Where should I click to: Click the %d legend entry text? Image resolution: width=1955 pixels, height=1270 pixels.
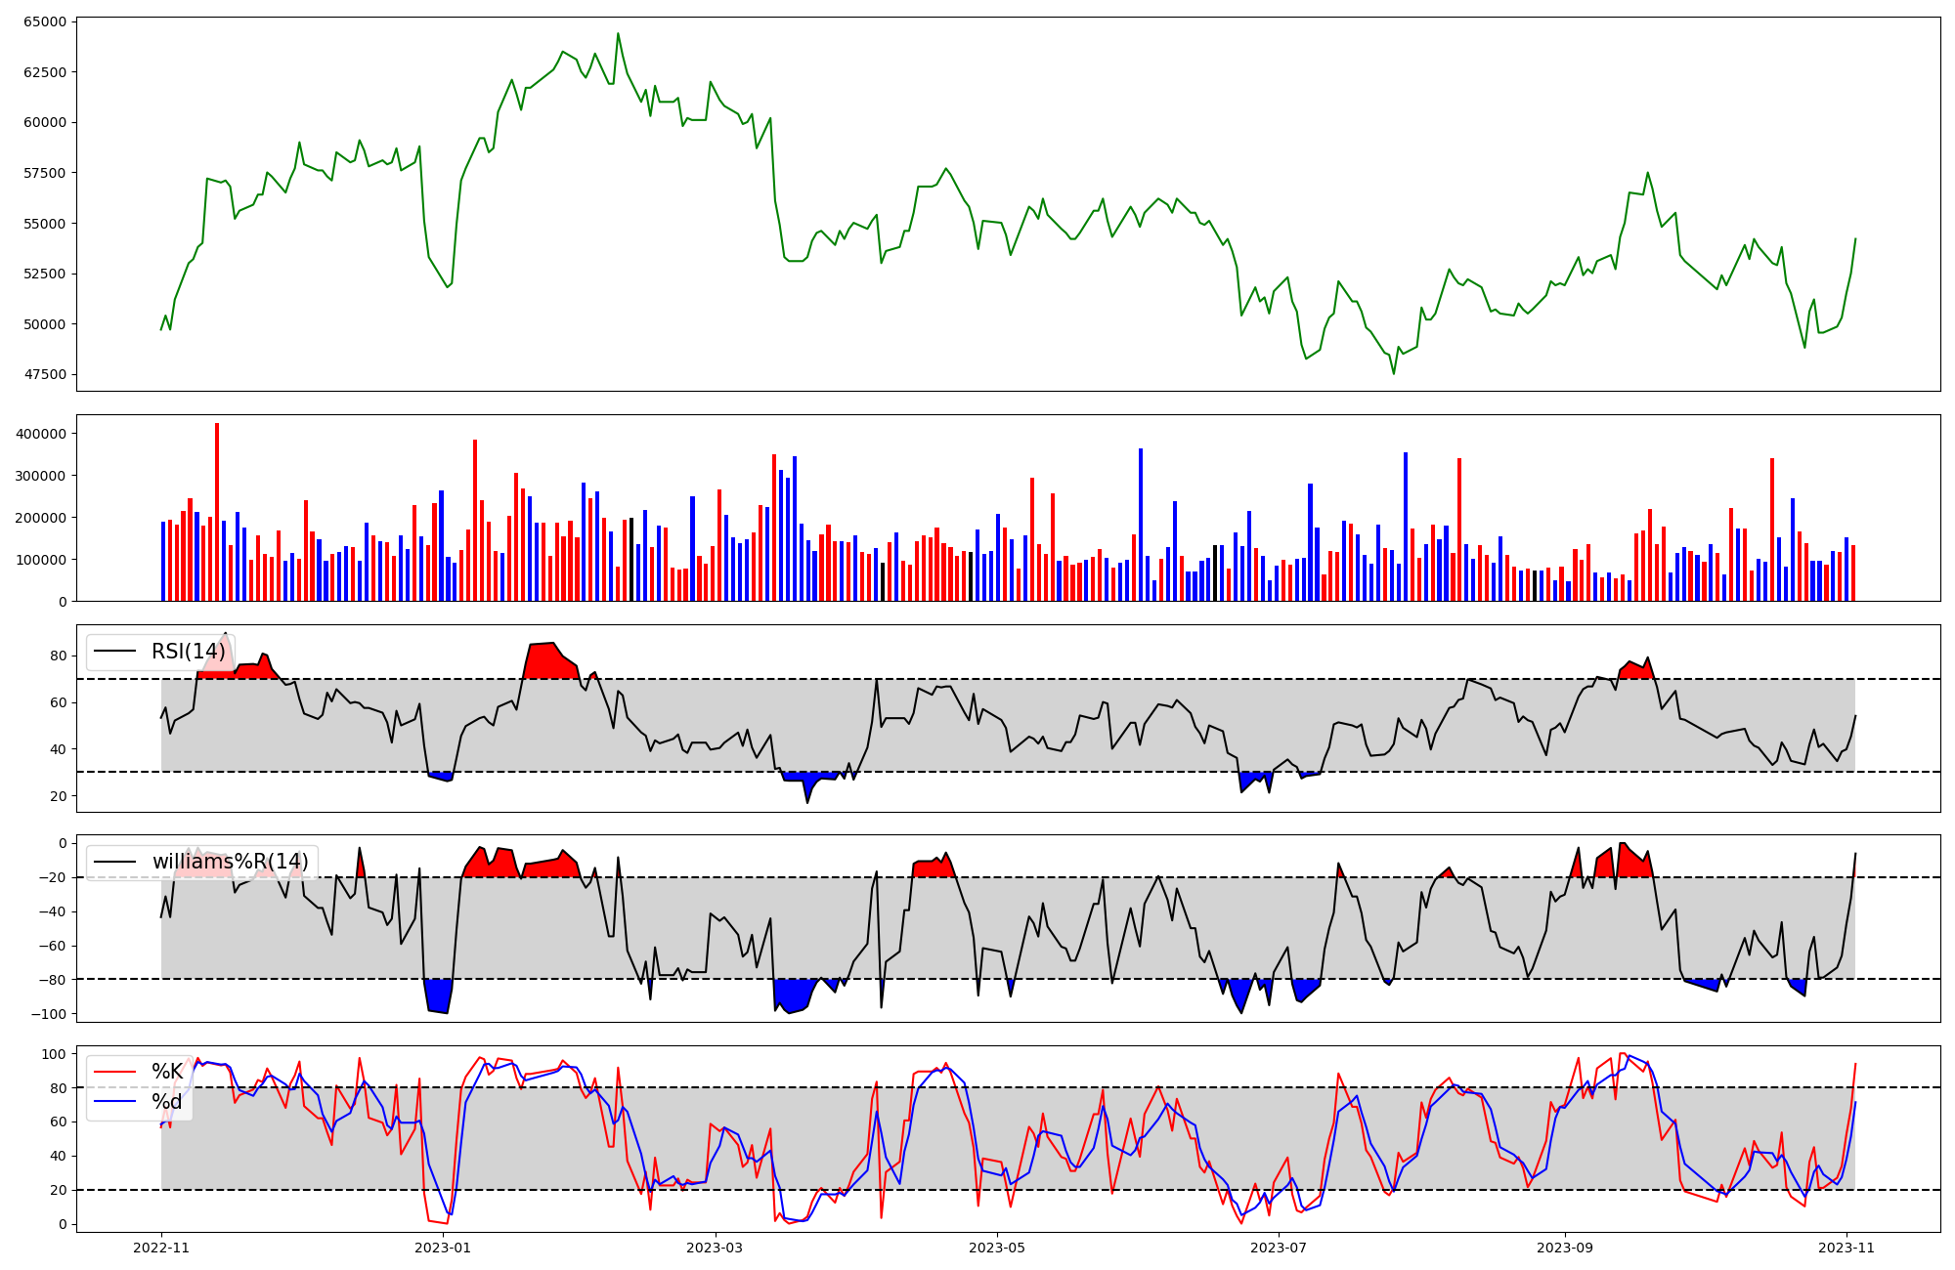pyautogui.click(x=167, y=1102)
